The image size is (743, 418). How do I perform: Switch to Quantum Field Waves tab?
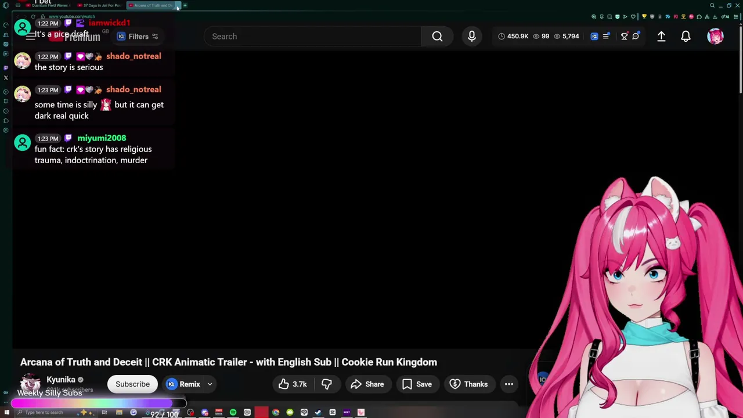click(49, 5)
